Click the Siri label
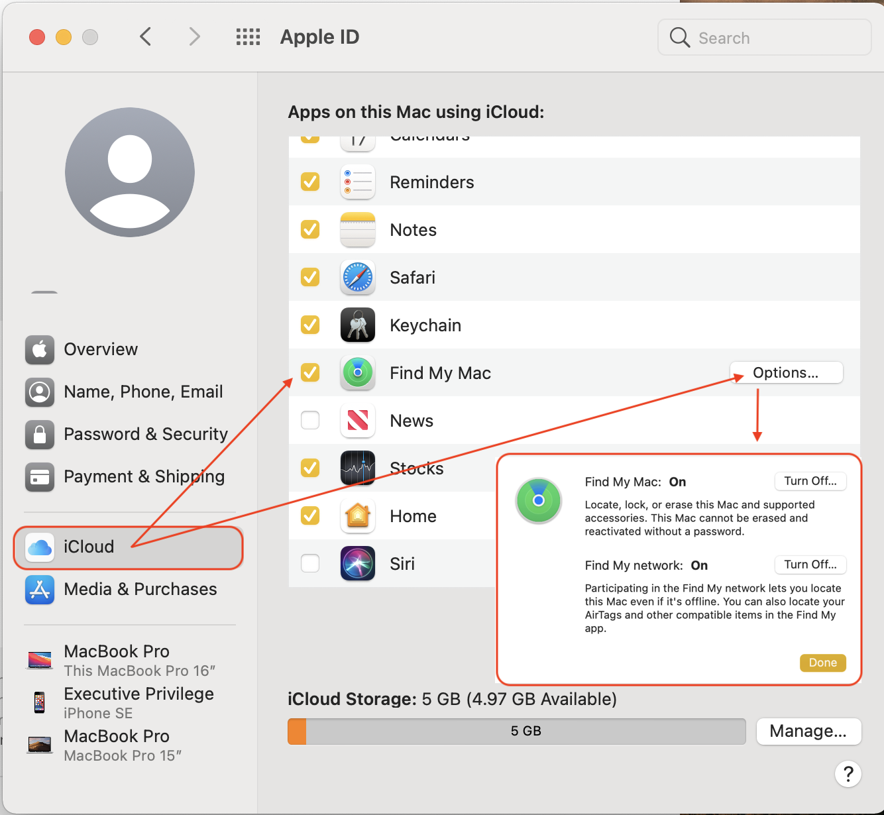The height and width of the screenshot is (815, 884). [402, 564]
